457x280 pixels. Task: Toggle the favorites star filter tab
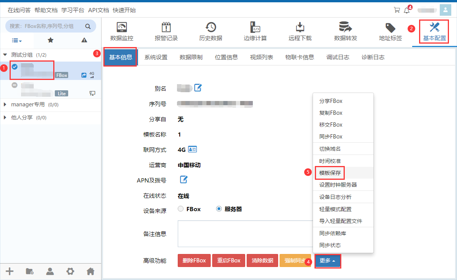pyautogui.click(x=51, y=40)
